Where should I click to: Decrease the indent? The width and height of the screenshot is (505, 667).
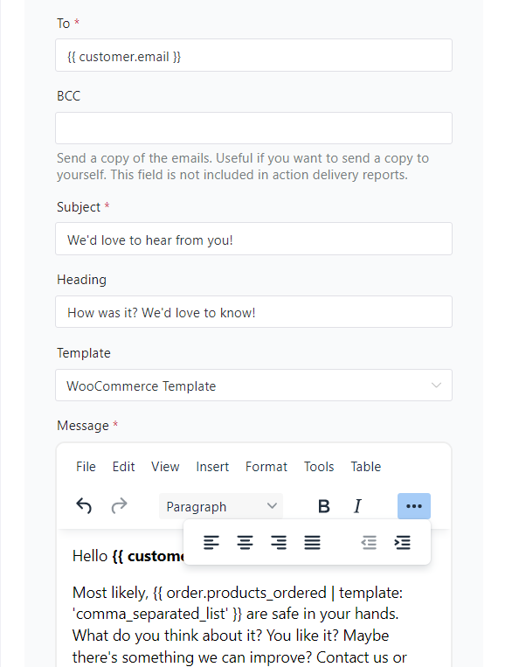click(369, 542)
